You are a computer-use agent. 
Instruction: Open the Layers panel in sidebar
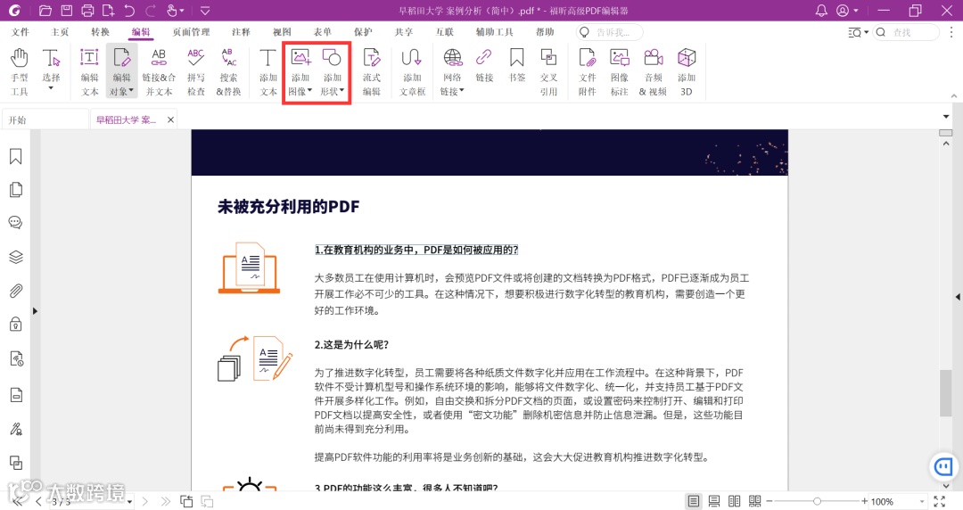click(16, 257)
